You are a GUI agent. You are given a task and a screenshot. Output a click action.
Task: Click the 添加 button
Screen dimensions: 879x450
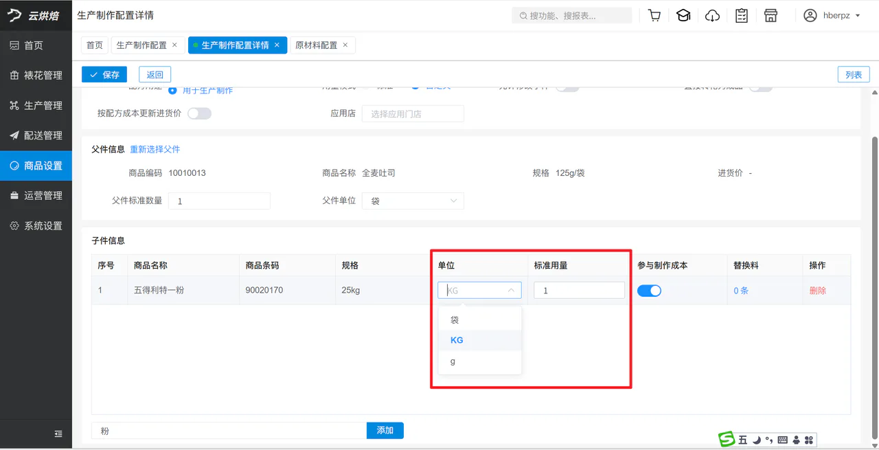pos(385,431)
